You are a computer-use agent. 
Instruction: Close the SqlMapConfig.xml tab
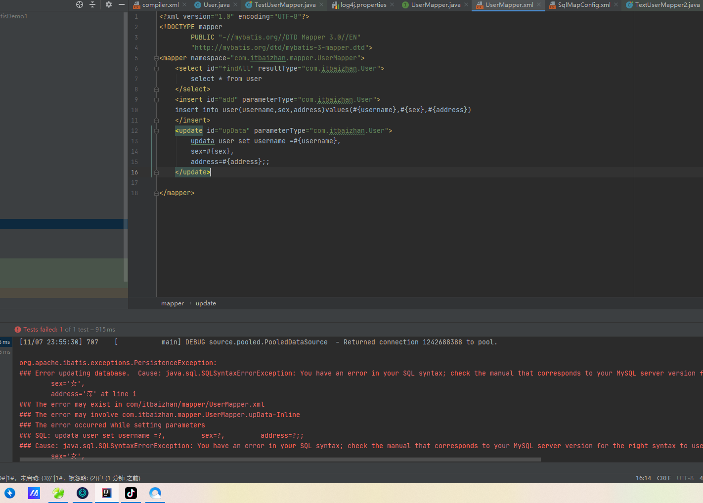click(x=616, y=5)
